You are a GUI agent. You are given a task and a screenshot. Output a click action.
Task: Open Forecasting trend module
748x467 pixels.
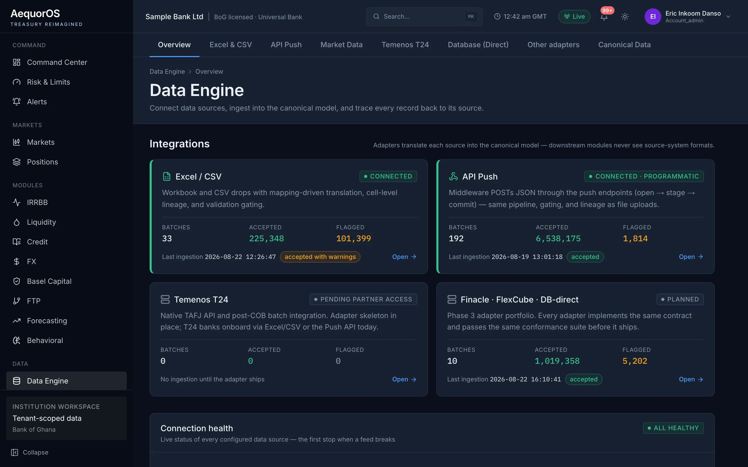[66, 321]
